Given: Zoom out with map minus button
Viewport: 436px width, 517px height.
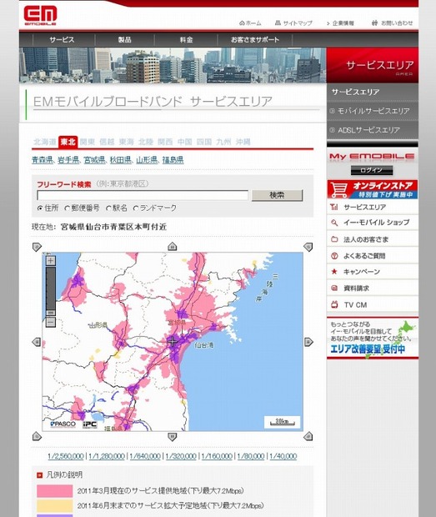Looking at the screenshot, I should (50, 322).
